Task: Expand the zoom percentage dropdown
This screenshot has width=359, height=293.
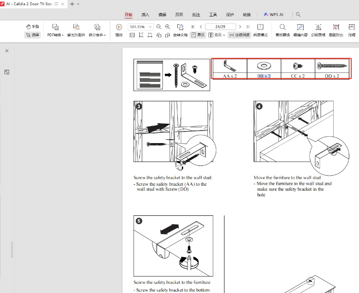Action: (150, 27)
